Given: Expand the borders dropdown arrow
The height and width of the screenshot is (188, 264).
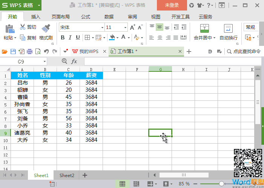Looking at the screenshot, I should click(93, 38).
